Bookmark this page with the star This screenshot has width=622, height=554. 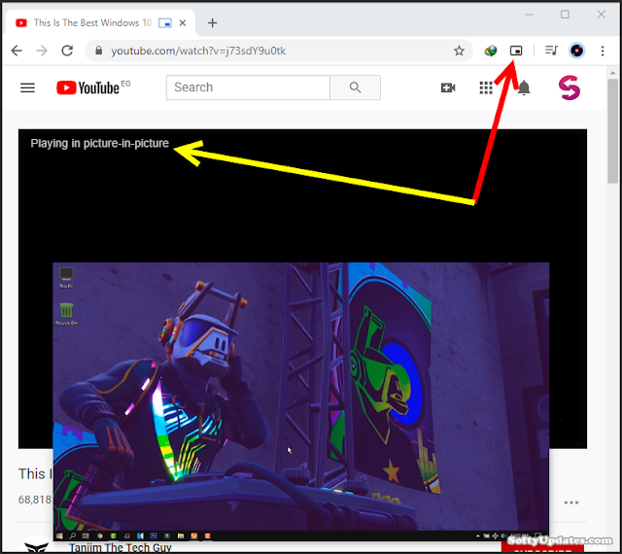(x=459, y=51)
